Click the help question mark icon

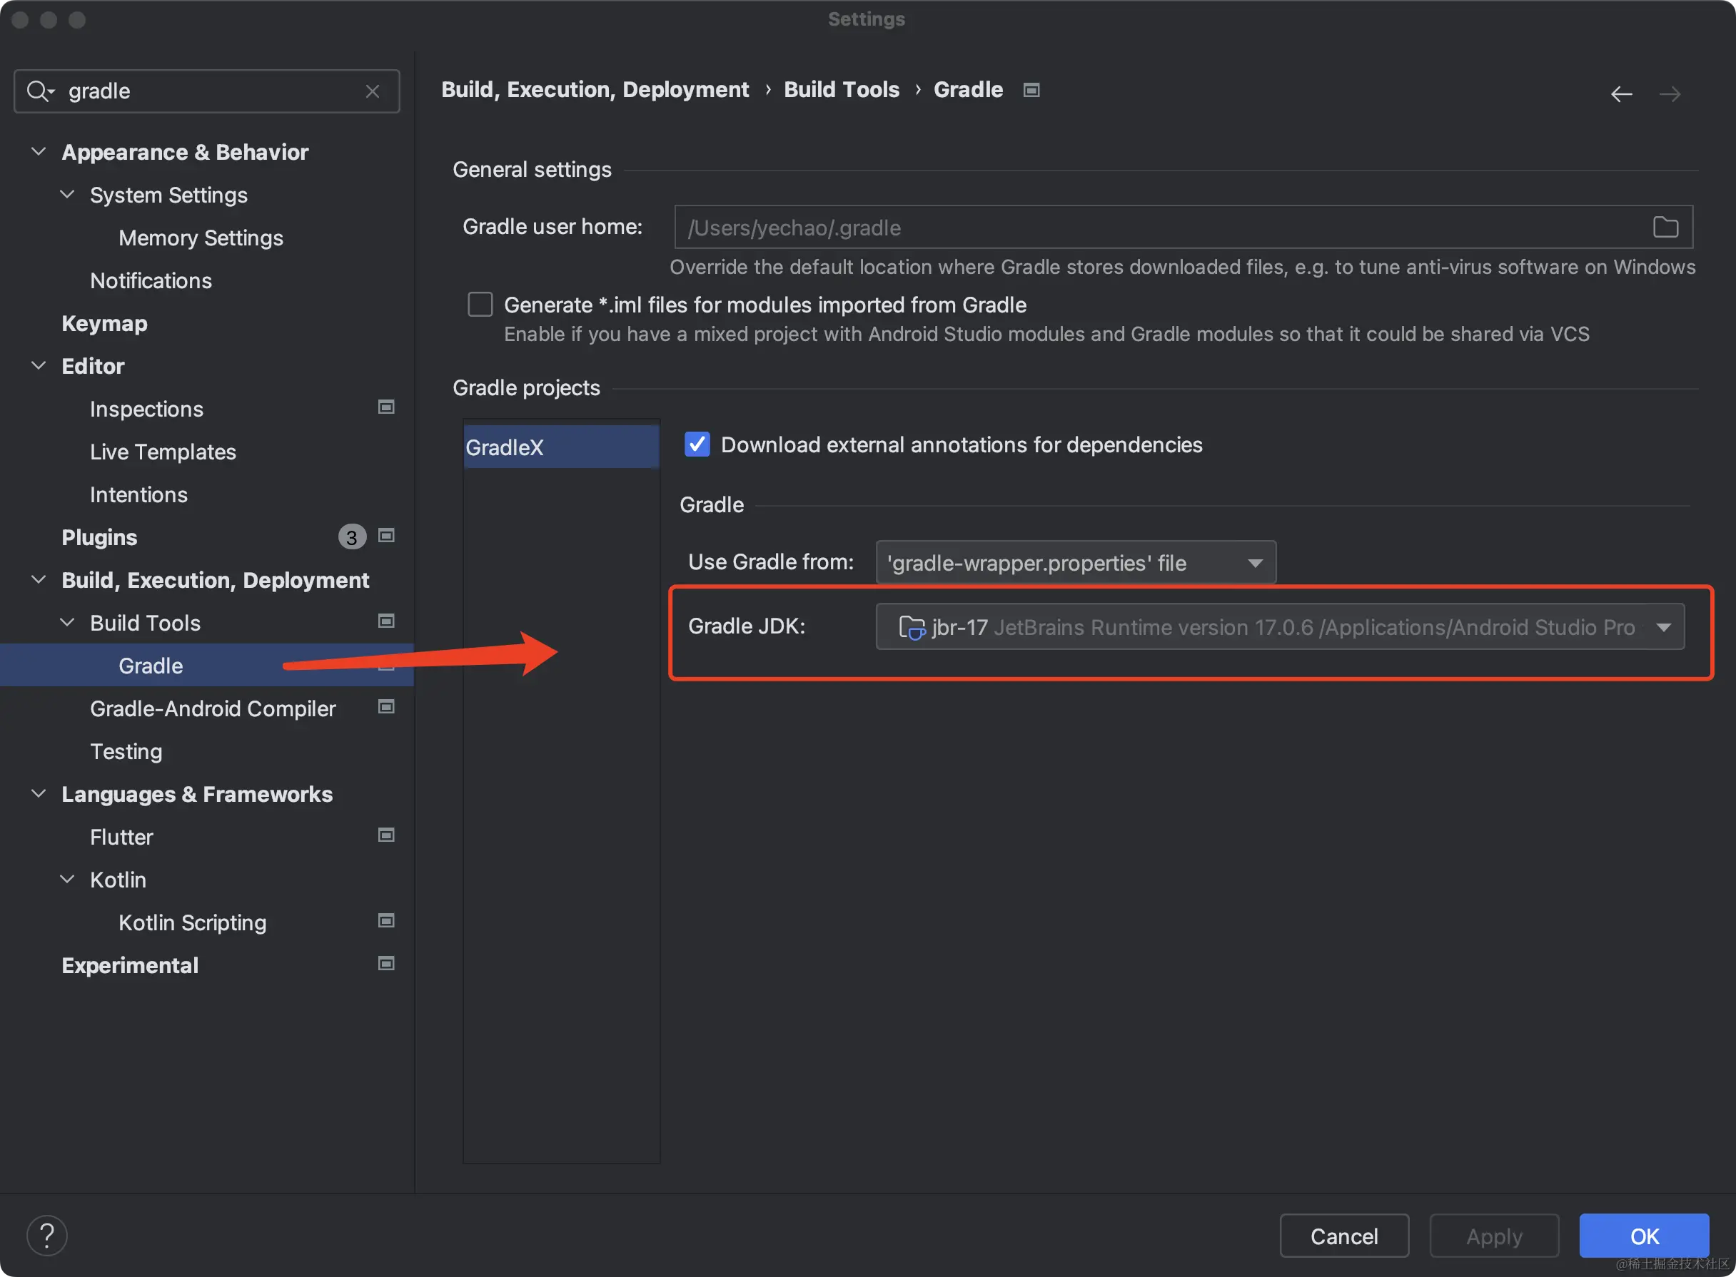click(46, 1235)
